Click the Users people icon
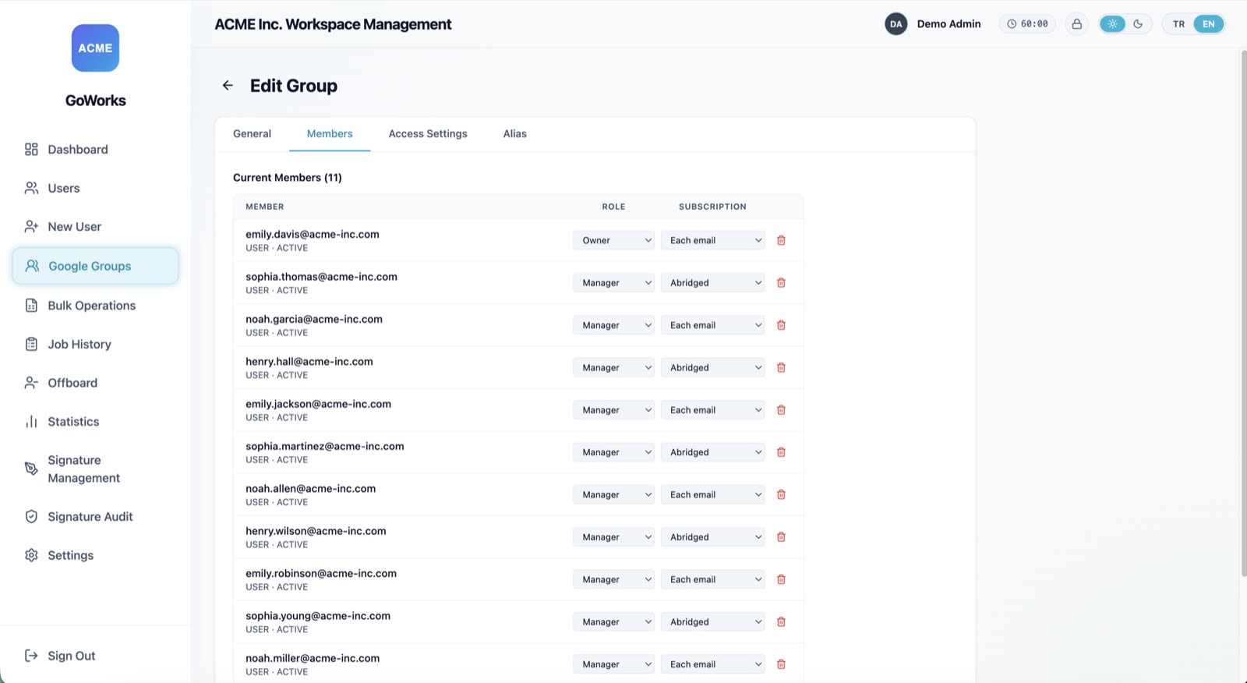Image resolution: width=1247 pixels, height=683 pixels. pos(31,188)
